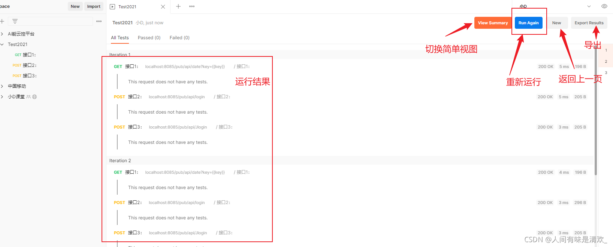Close the Test2021 tab

(163, 7)
